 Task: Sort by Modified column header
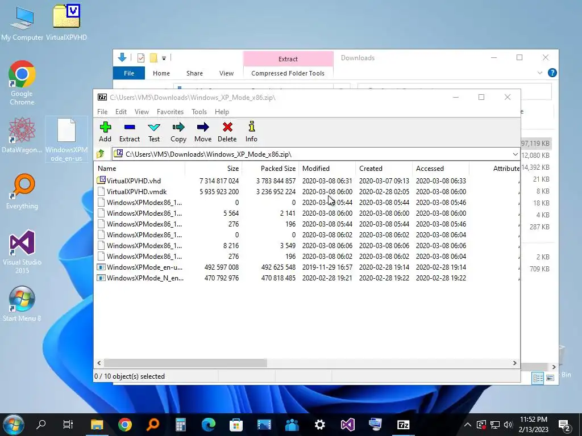point(327,168)
